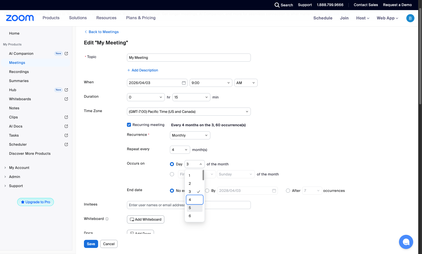Collapse the Occurs on Day dropdown
This screenshot has height=254, width=422.
click(x=195, y=164)
